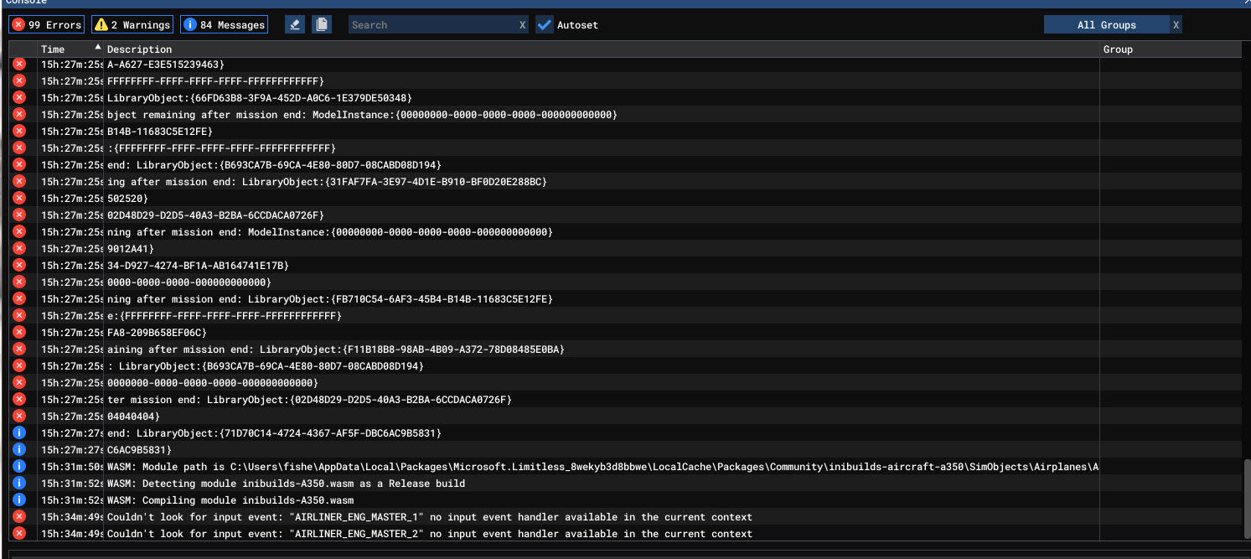Click the vertical scrollbar thumb
The height and width of the screenshot is (559, 1251).
1247,500
